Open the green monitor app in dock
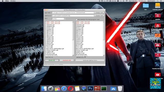The image size is (164, 92). (104, 89)
